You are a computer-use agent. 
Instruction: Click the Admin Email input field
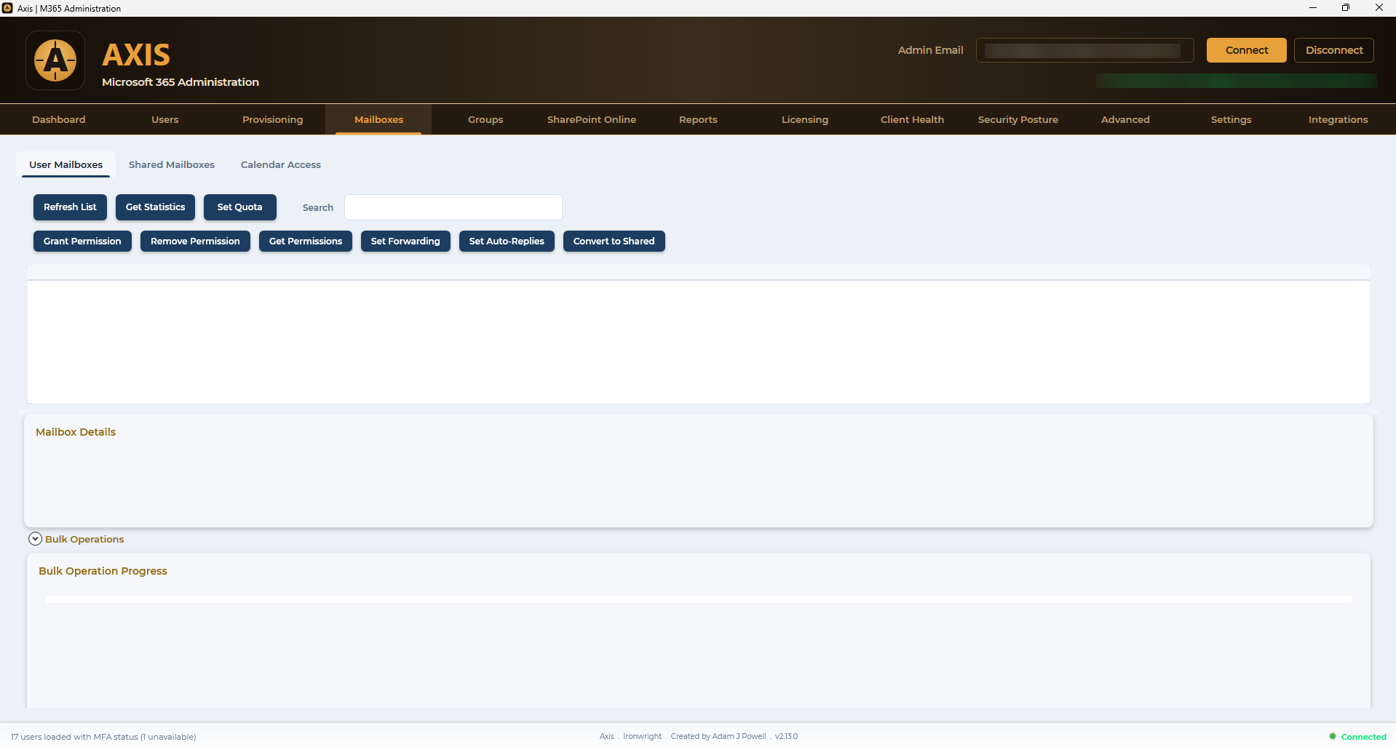[1084, 50]
